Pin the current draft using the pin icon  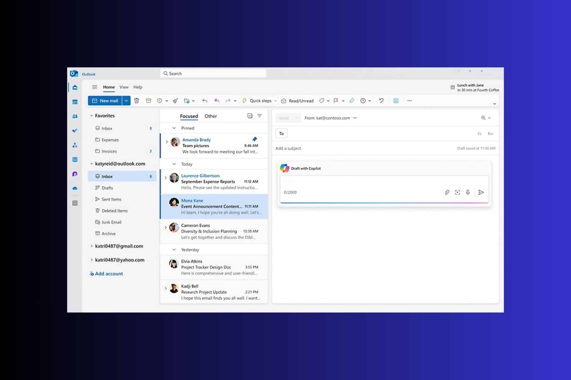tap(352, 101)
